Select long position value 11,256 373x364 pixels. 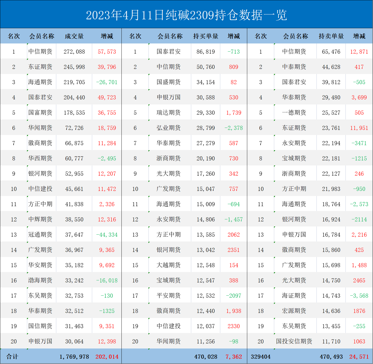[x=206, y=341]
